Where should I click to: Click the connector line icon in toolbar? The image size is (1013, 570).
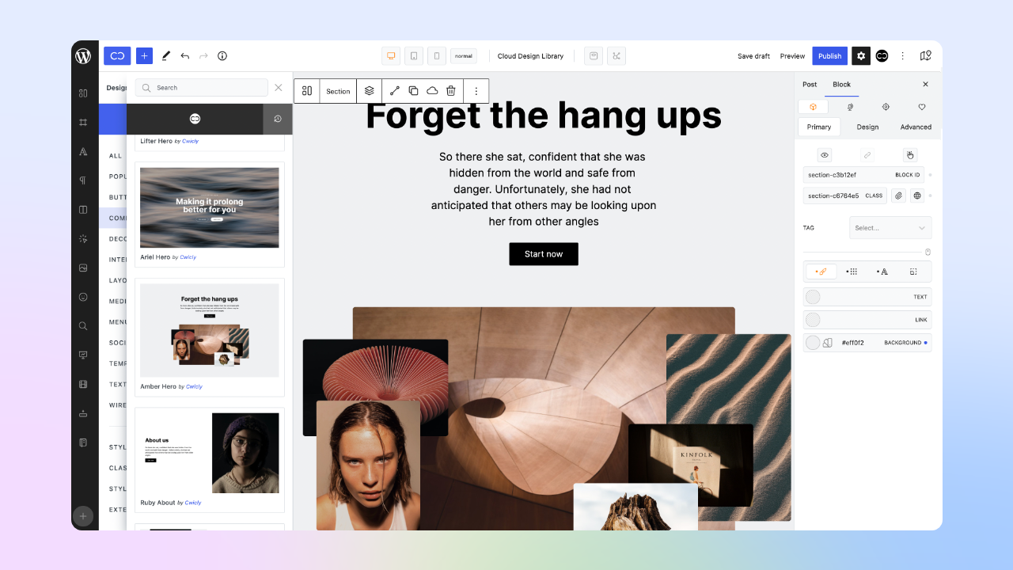394,91
